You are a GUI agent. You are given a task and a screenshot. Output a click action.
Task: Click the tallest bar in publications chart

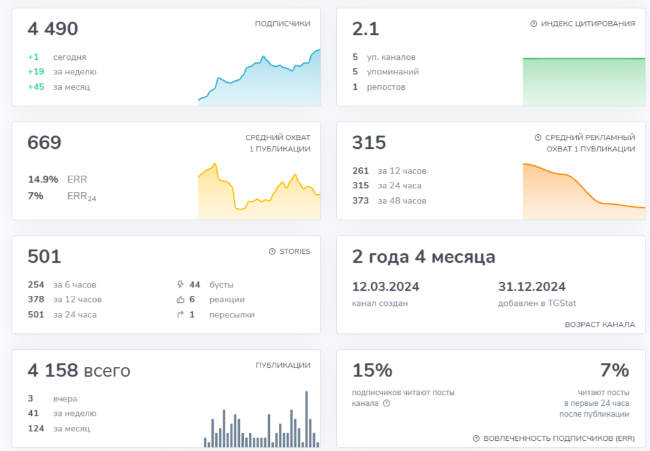point(306,419)
